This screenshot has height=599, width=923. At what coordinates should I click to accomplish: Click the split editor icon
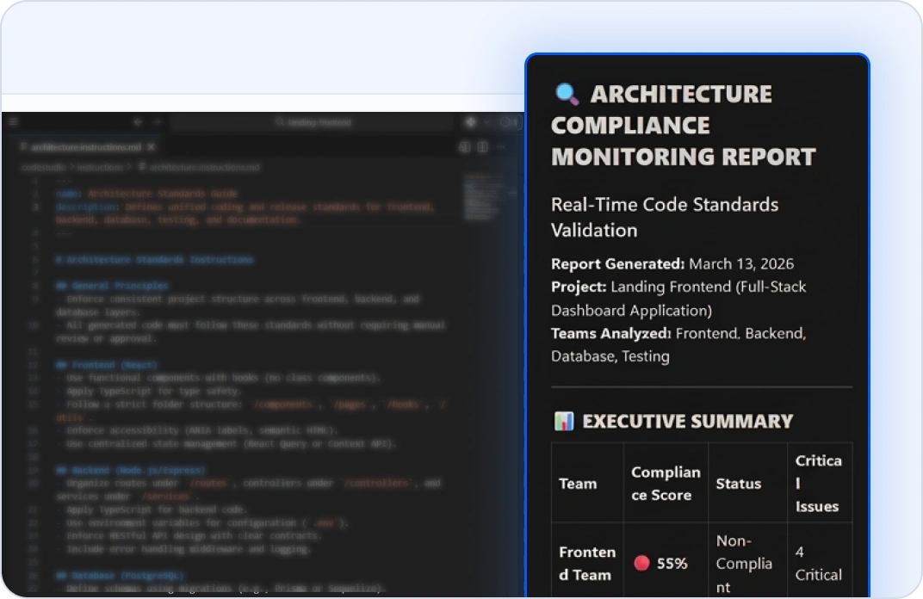tap(483, 147)
